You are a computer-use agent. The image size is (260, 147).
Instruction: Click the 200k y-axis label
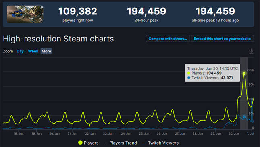(250, 70)
